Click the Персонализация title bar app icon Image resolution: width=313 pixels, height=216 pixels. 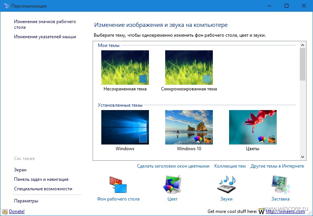click(6, 6)
